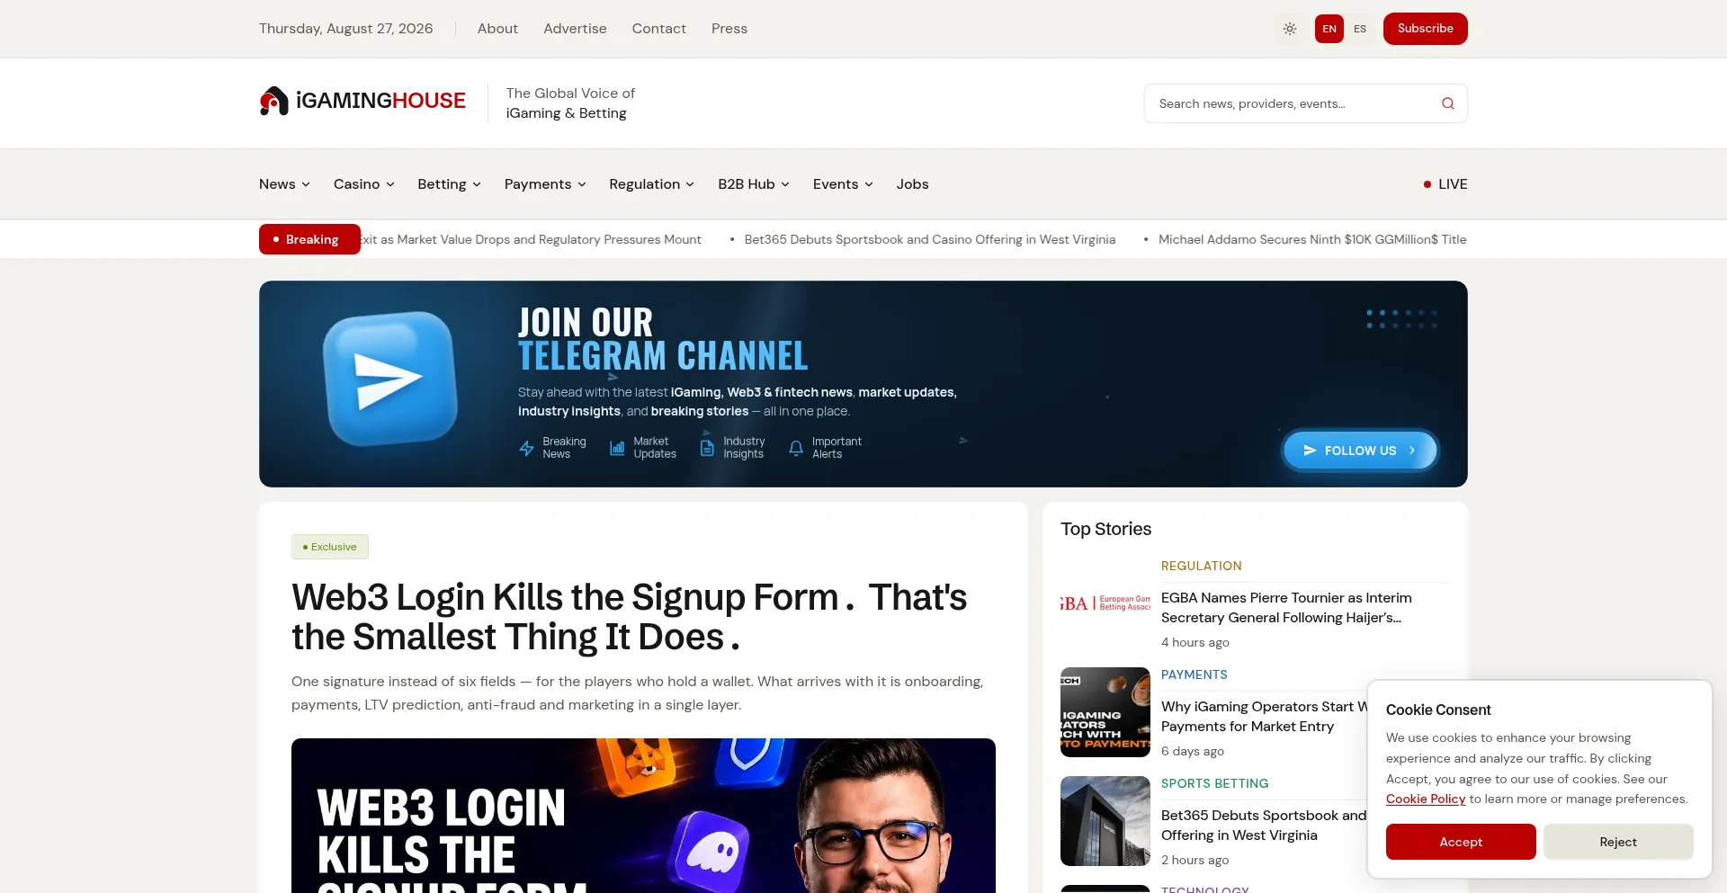Click the iGamingHouse logo icon
The width and height of the screenshot is (1727, 893).
273,102
